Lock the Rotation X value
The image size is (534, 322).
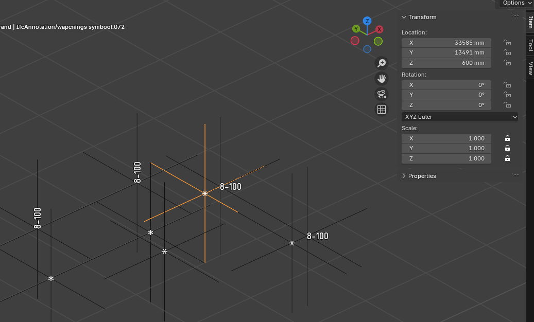tap(507, 85)
